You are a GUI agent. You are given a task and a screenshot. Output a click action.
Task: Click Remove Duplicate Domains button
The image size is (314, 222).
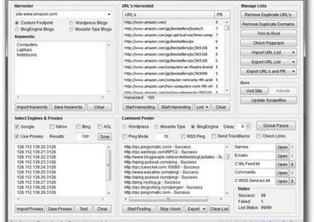268,24
